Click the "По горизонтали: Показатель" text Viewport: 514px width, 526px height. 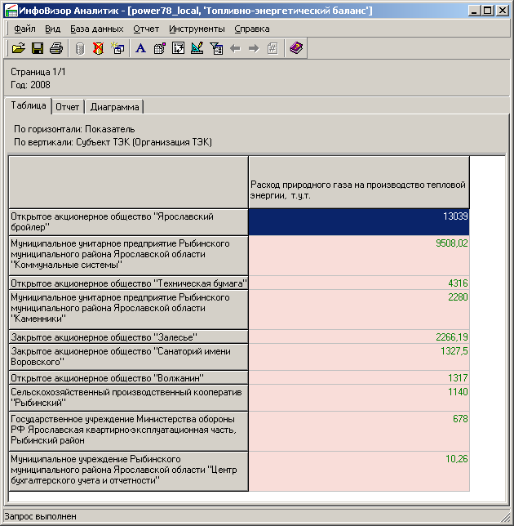(x=74, y=129)
